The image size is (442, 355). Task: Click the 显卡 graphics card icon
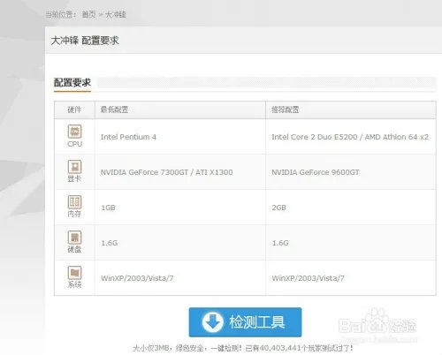point(74,167)
